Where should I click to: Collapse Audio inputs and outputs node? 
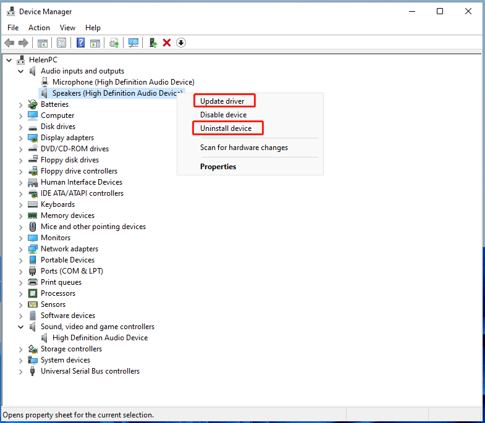(21, 71)
